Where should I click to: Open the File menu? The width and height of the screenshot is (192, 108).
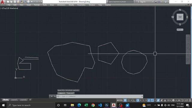[9, 5]
